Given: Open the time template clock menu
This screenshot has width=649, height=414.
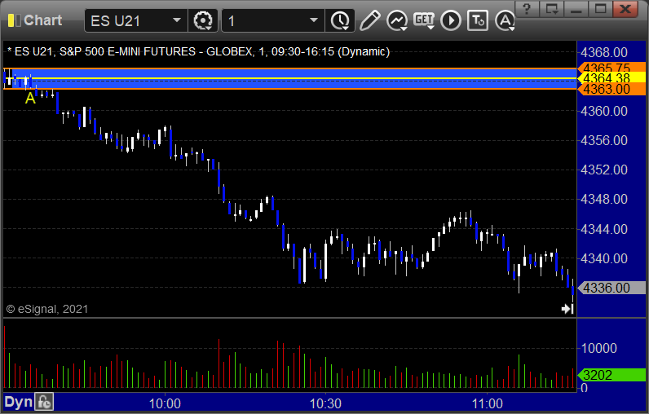Looking at the screenshot, I should [x=340, y=20].
